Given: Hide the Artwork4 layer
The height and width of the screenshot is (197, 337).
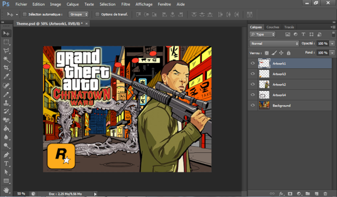Looking at the screenshot, I should (x=253, y=95).
